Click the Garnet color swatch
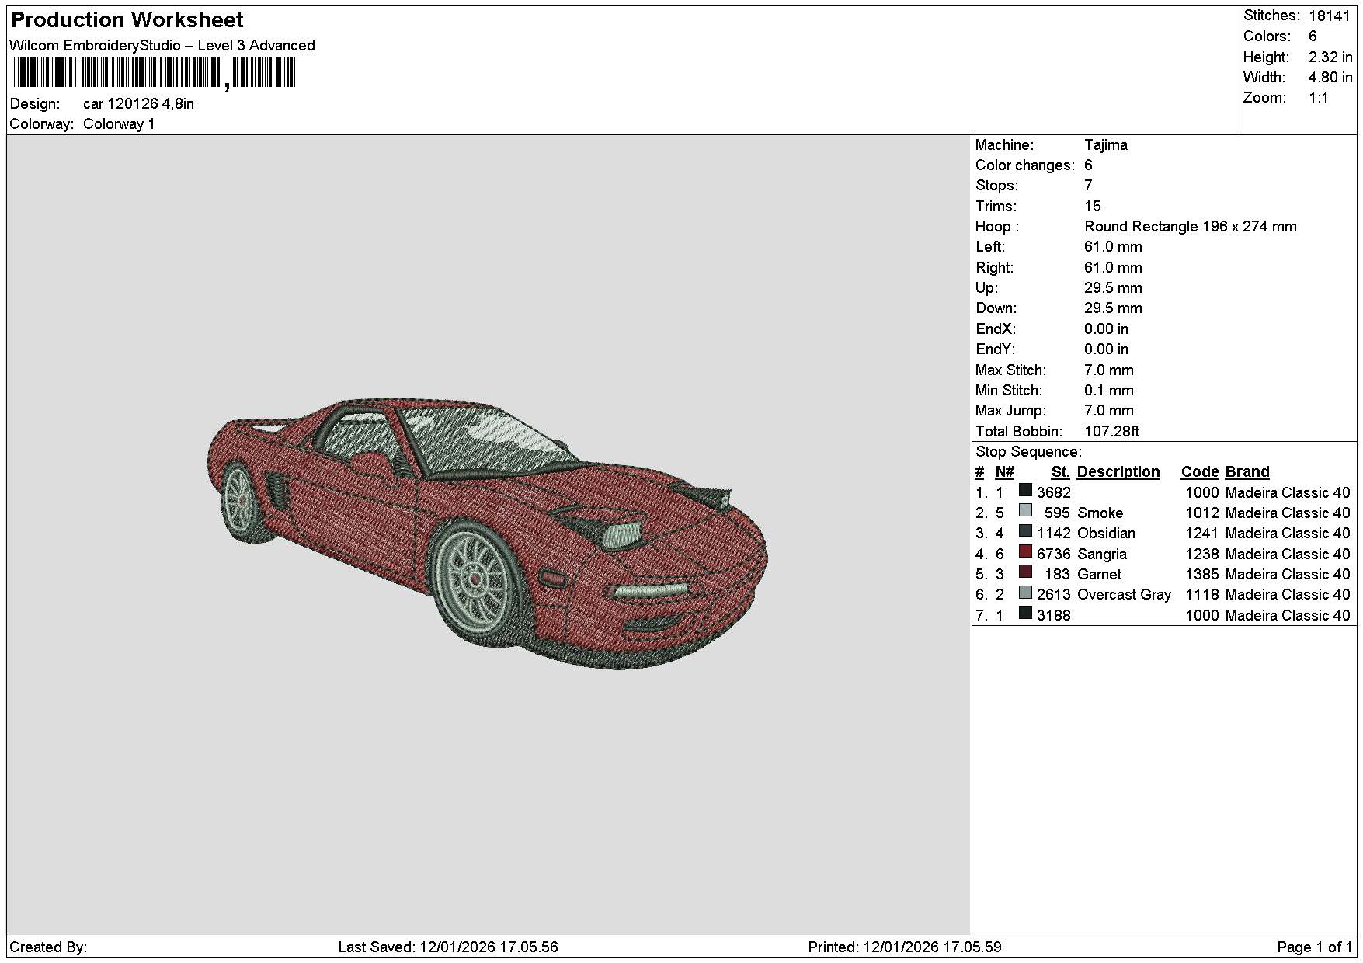Viewport: 1363px width, 963px height. pos(1025,572)
